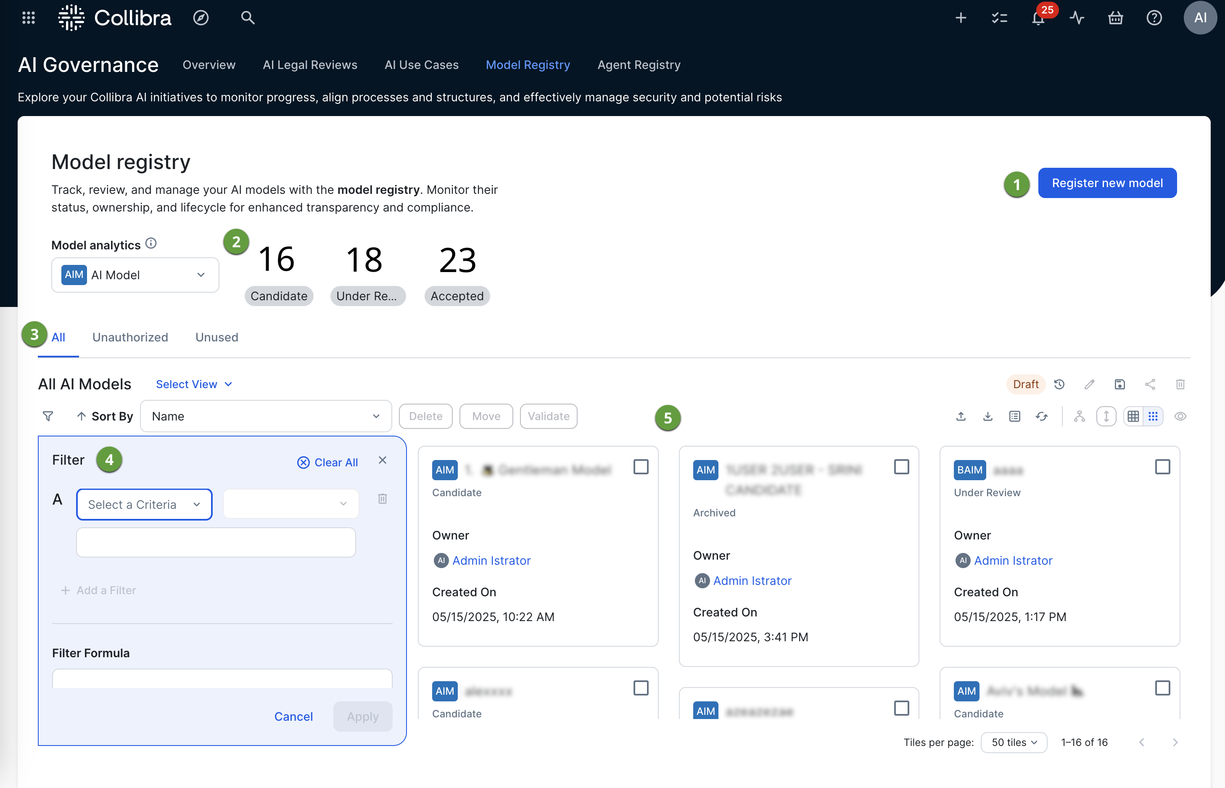
Task: Open the Sort By Name dropdown
Action: 266,416
